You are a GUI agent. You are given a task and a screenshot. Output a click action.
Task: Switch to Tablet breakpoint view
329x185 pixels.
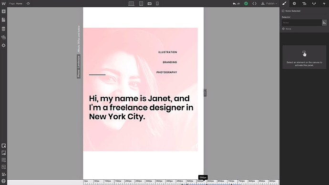[x=141, y=3]
